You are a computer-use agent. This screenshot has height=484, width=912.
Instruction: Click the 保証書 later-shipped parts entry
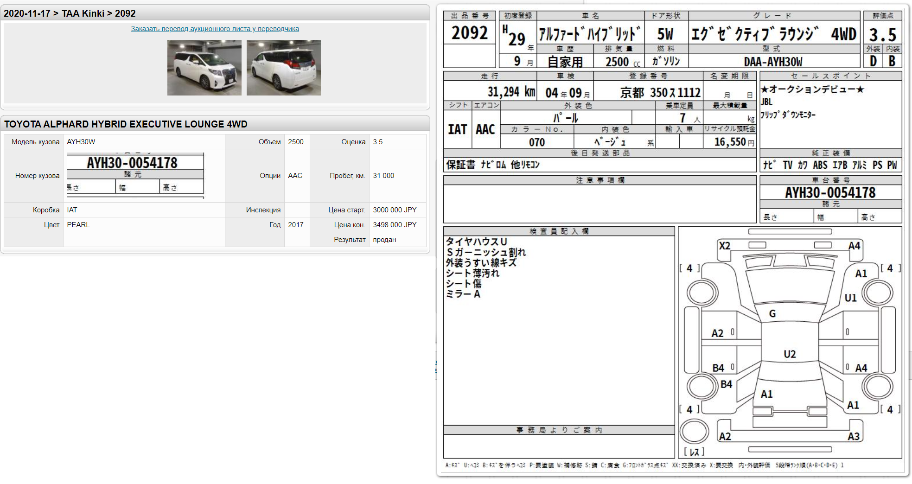tap(460, 165)
